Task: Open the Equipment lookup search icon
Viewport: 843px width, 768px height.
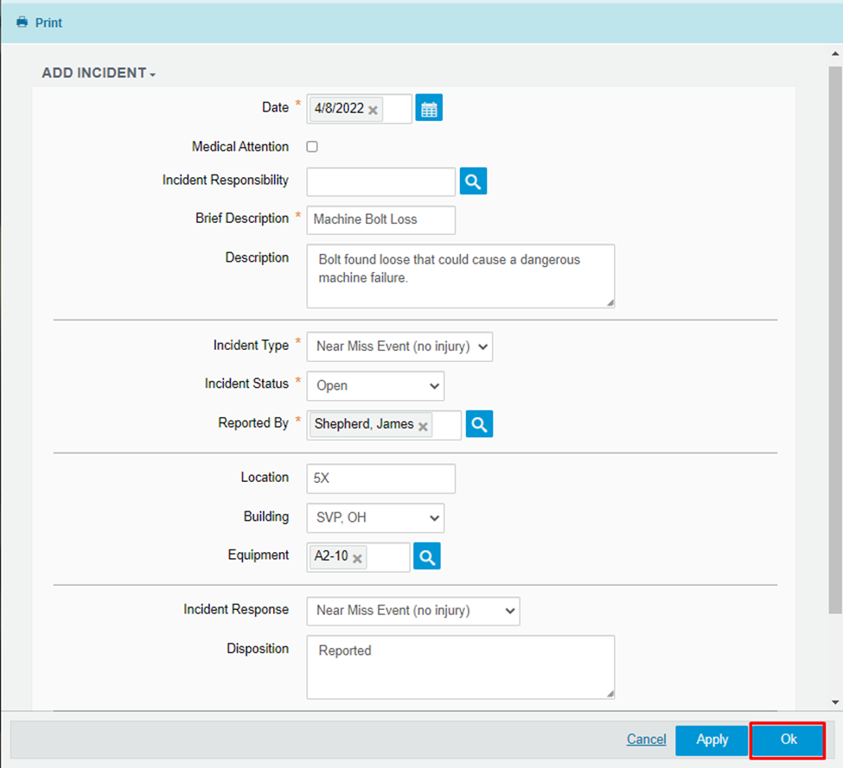Action: point(427,556)
